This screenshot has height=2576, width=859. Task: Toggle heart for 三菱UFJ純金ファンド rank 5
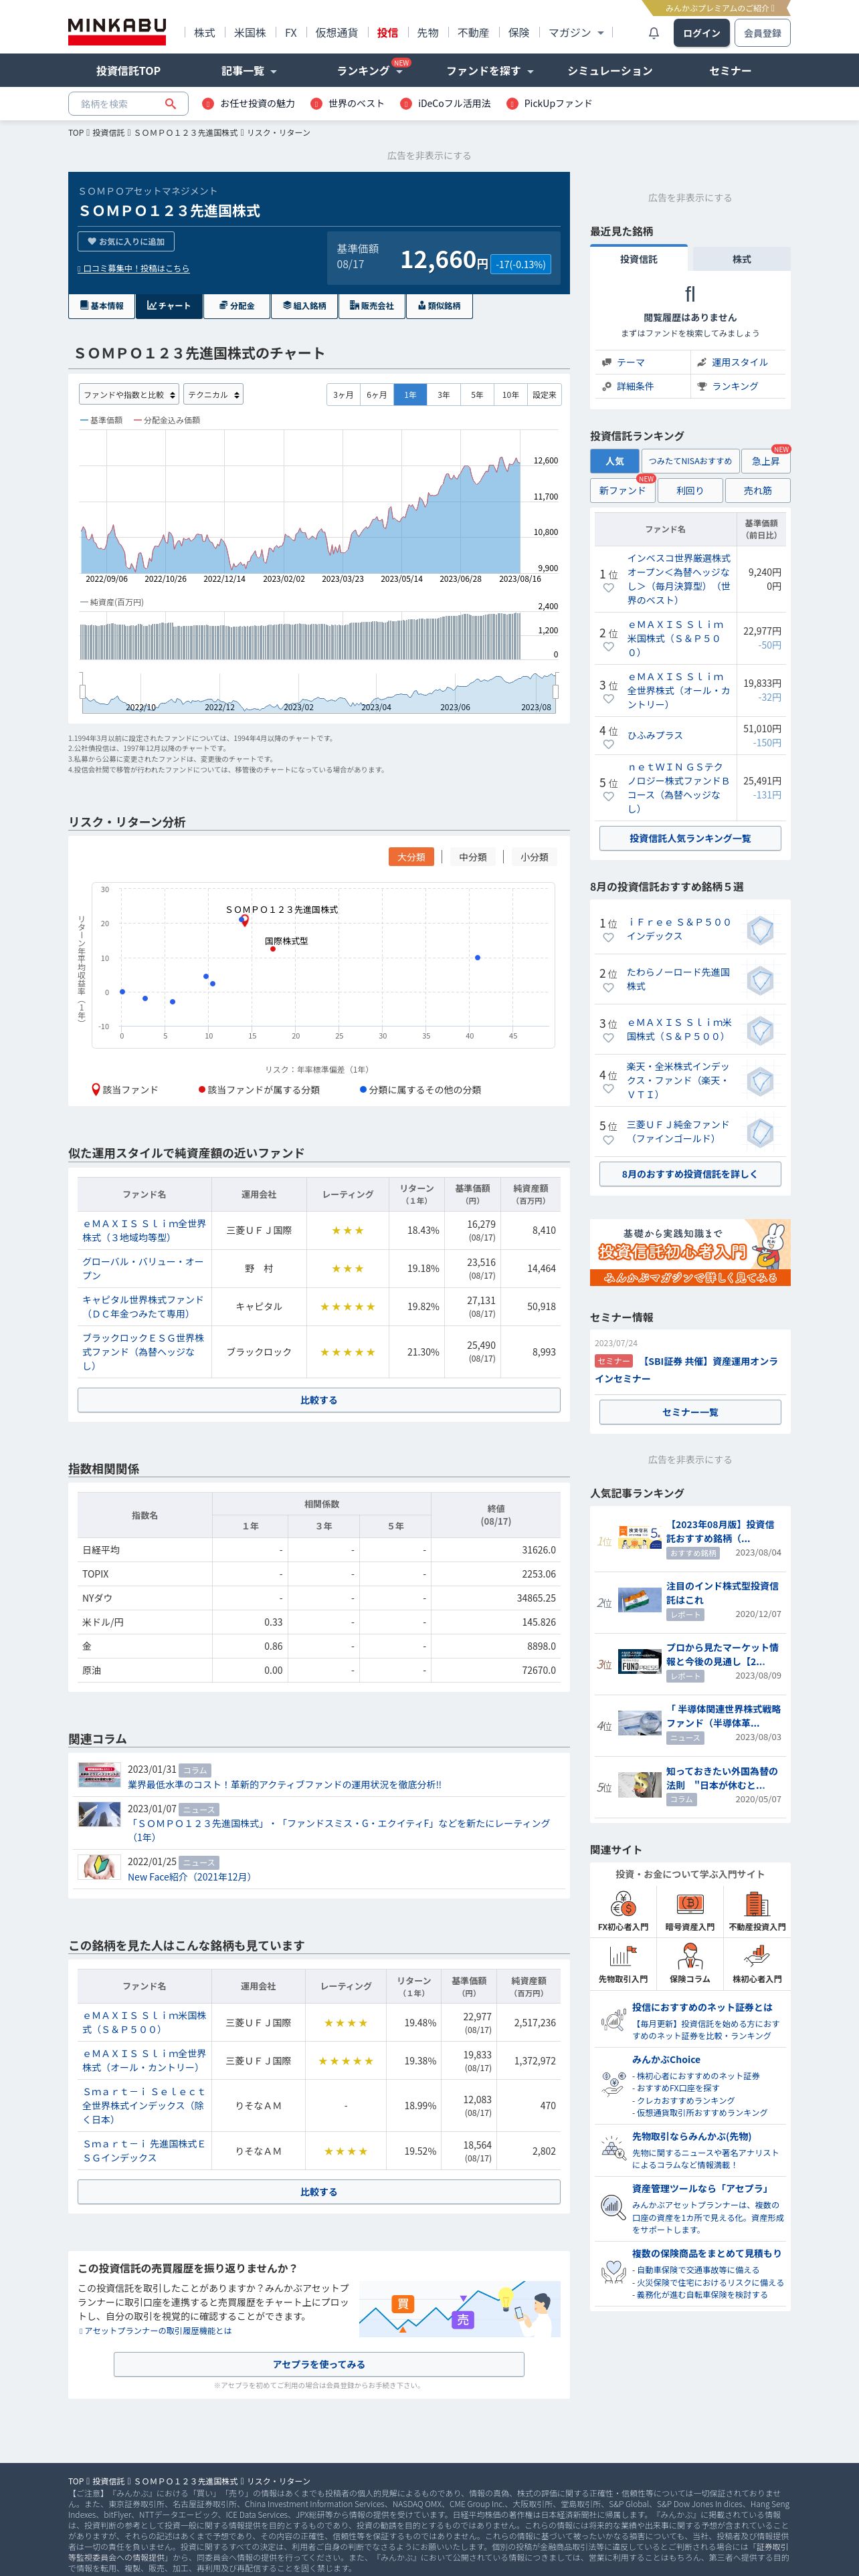[x=608, y=1139]
